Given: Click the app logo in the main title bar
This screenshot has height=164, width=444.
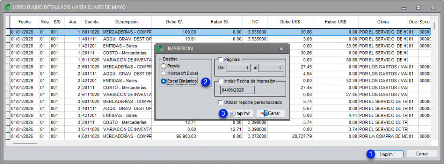Looking at the screenshot, I should [x=8, y=7].
